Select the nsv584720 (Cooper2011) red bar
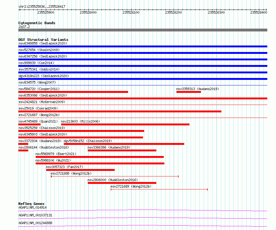 pyautogui.click(x=73, y=92)
